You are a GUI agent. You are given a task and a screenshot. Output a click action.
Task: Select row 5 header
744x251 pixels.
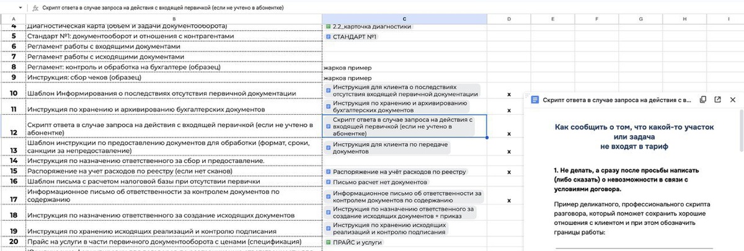pyautogui.click(x=13, y=37)
